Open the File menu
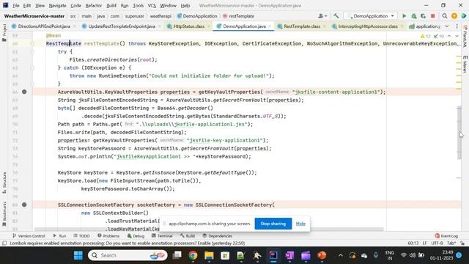The image size is (469, 264). 16,5
